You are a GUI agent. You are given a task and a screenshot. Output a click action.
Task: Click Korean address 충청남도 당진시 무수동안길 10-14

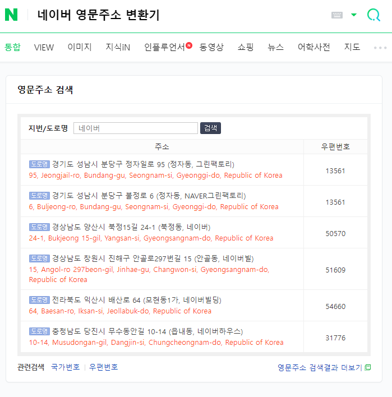pyautogui.click(x=147, y=331)
